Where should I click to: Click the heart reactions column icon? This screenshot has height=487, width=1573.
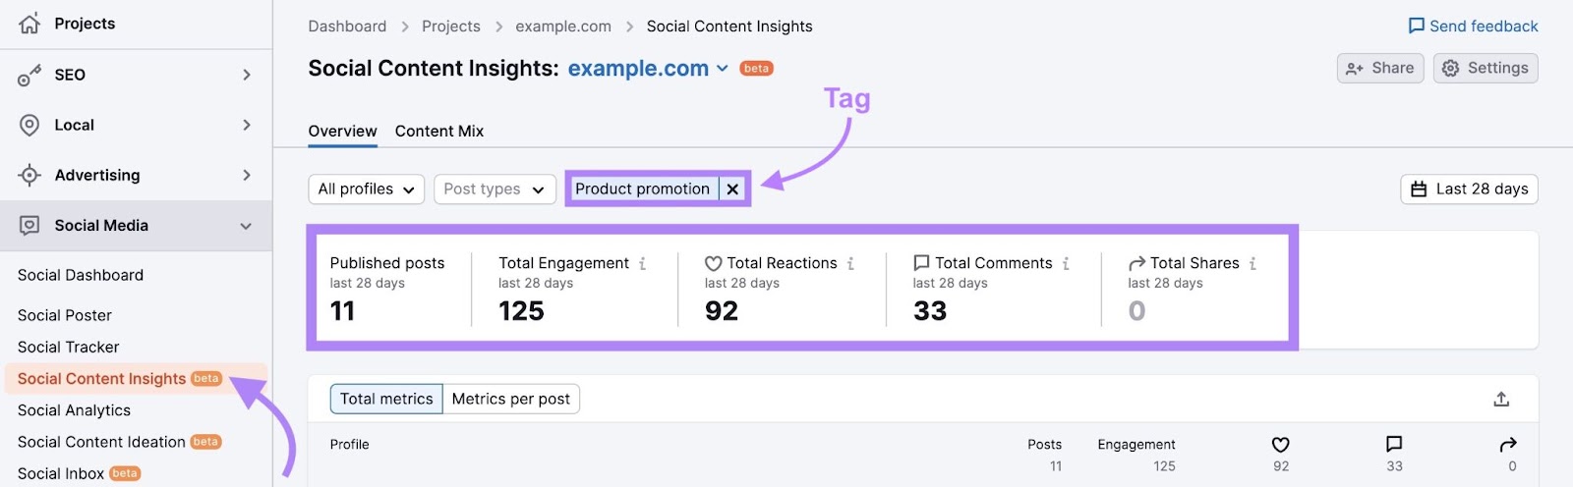coord(1280,445)
